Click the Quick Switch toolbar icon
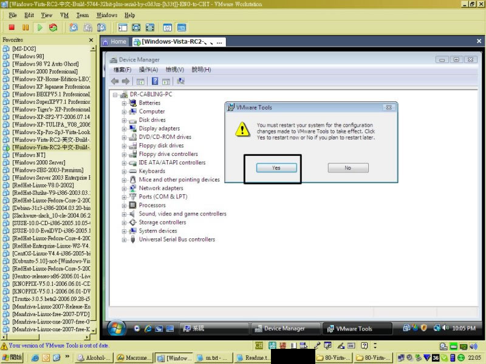 (150, 27)
